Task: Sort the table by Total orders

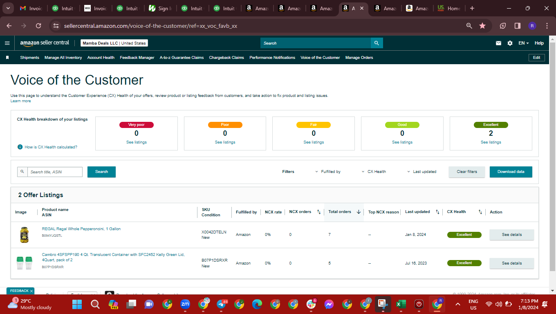Action: (x=359, y=212)
